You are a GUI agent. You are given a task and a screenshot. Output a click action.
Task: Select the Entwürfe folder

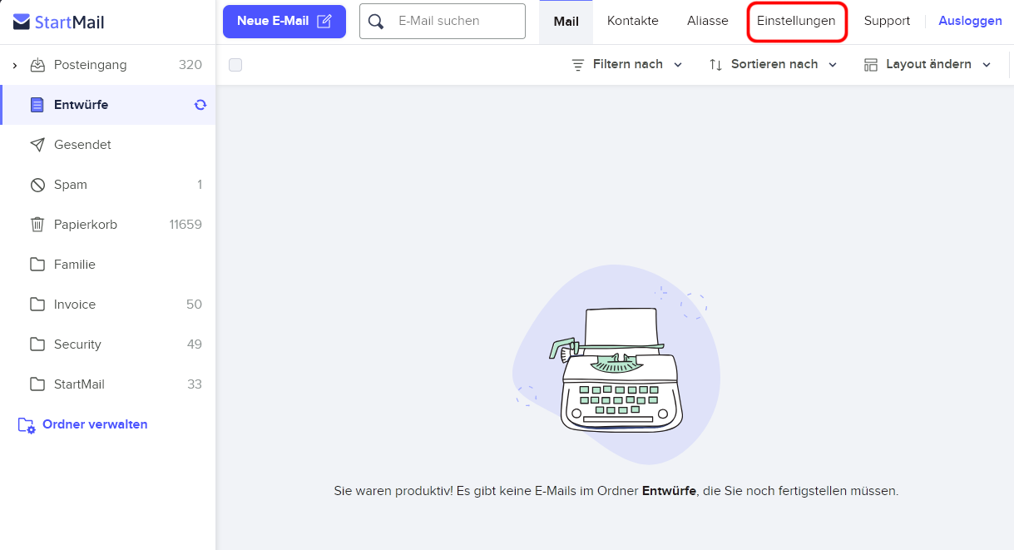click(x=108, y=105)
